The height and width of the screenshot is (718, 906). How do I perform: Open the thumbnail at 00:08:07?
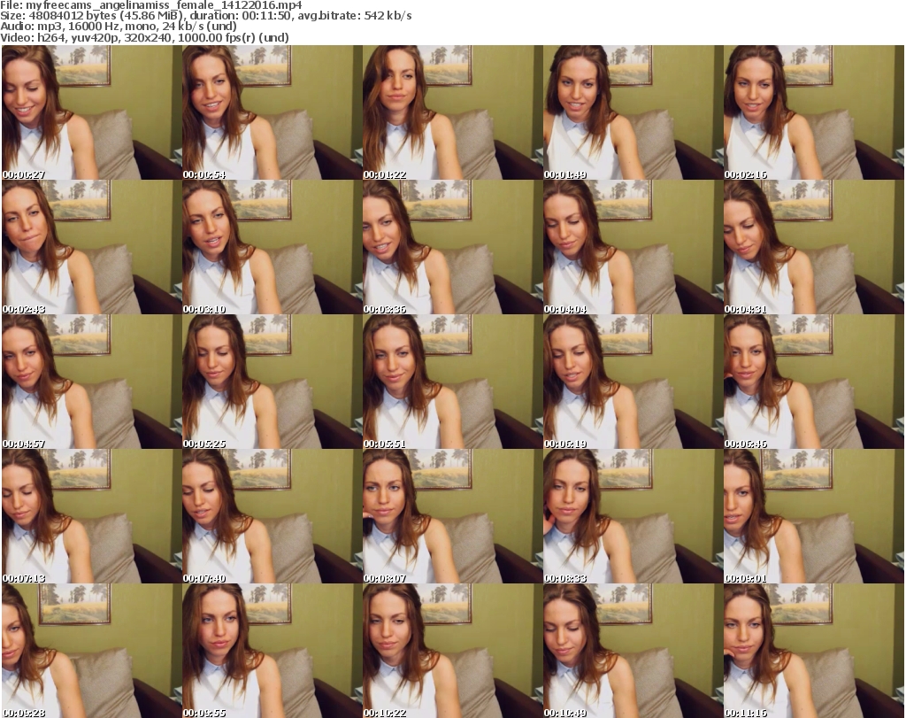(452, 515)
